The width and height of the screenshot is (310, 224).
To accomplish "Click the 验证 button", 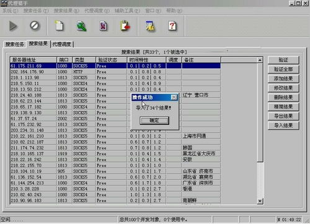I will [283, 60].
